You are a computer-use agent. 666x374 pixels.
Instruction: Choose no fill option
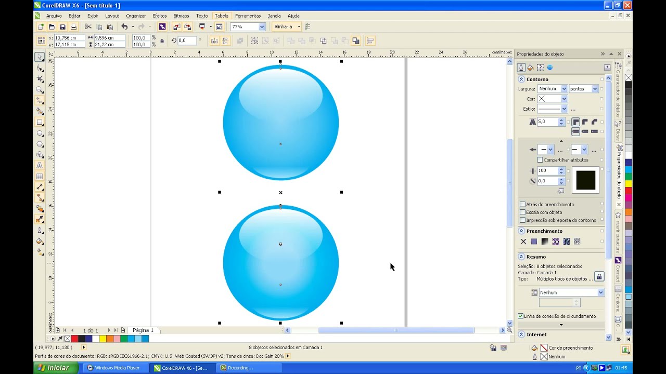(523, 242)
